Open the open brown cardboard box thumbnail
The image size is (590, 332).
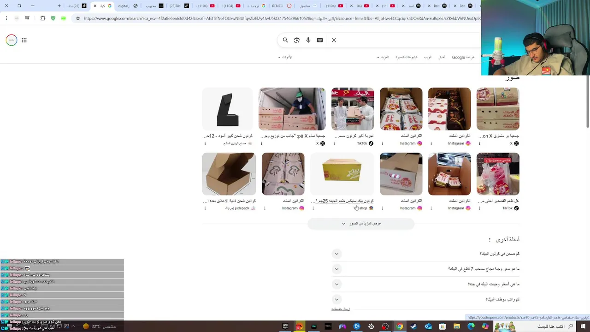pyautogui.click(x=229, y=174)
